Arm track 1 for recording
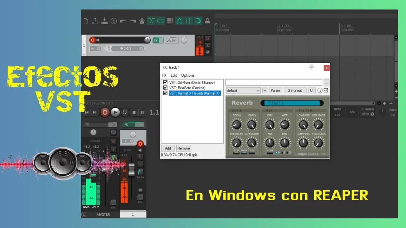This screenshot has height=228, width=406. pos(93,40)
